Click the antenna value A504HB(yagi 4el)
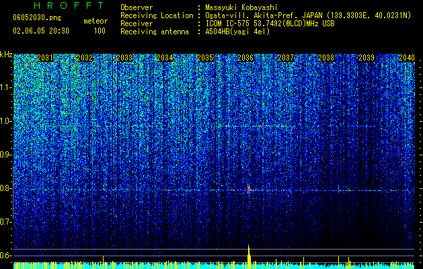423x269 pixels. (x=237, y=32)
